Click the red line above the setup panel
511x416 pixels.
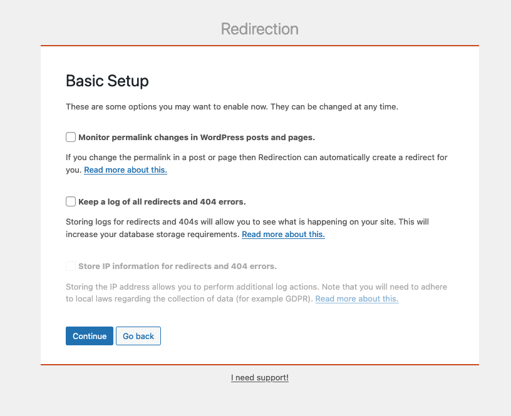click(260, 46)
